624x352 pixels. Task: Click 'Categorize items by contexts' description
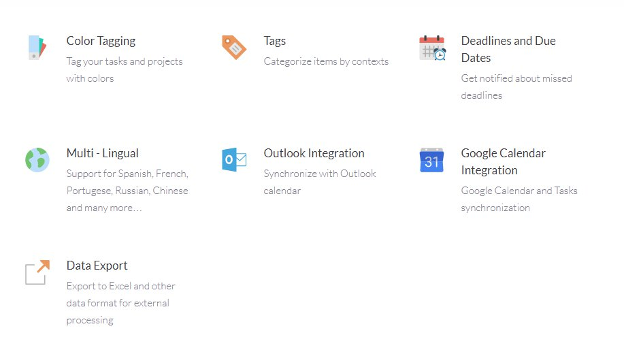click(x=326, y=61)
